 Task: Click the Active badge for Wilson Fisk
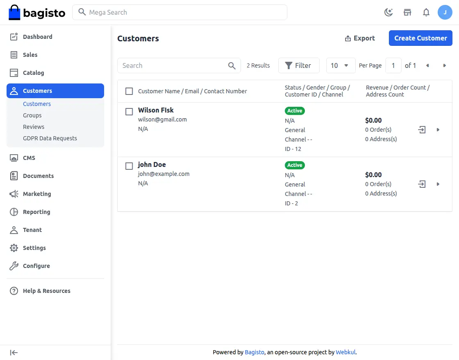[x=295, y=111]
